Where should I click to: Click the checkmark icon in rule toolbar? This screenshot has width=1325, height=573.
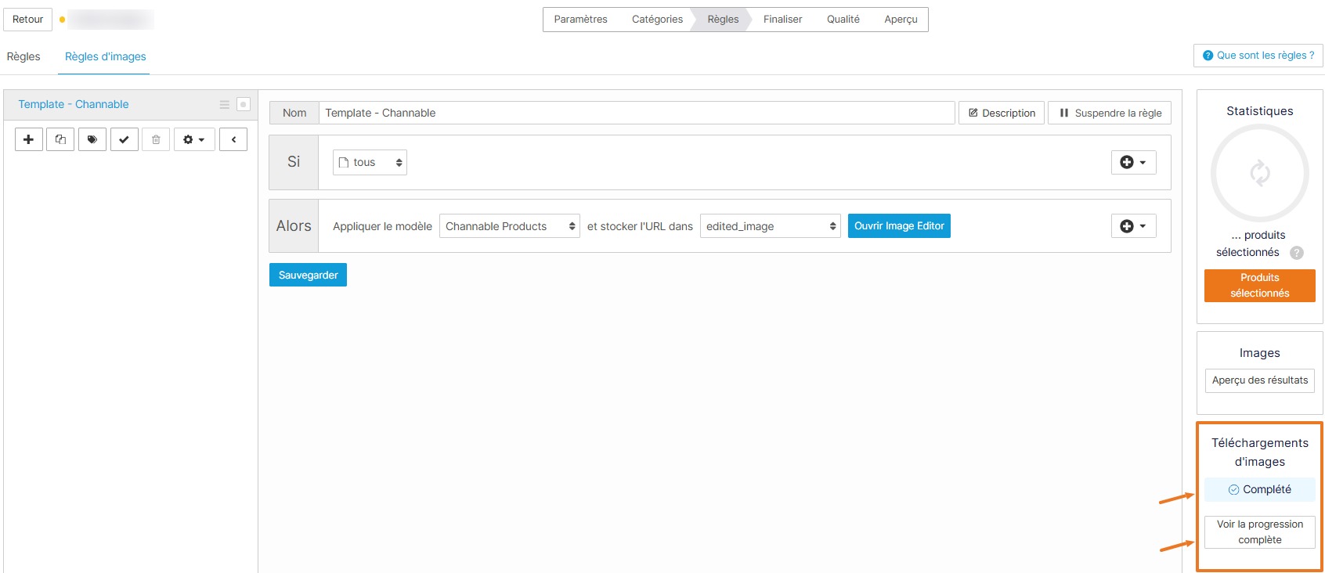point(124,139)
